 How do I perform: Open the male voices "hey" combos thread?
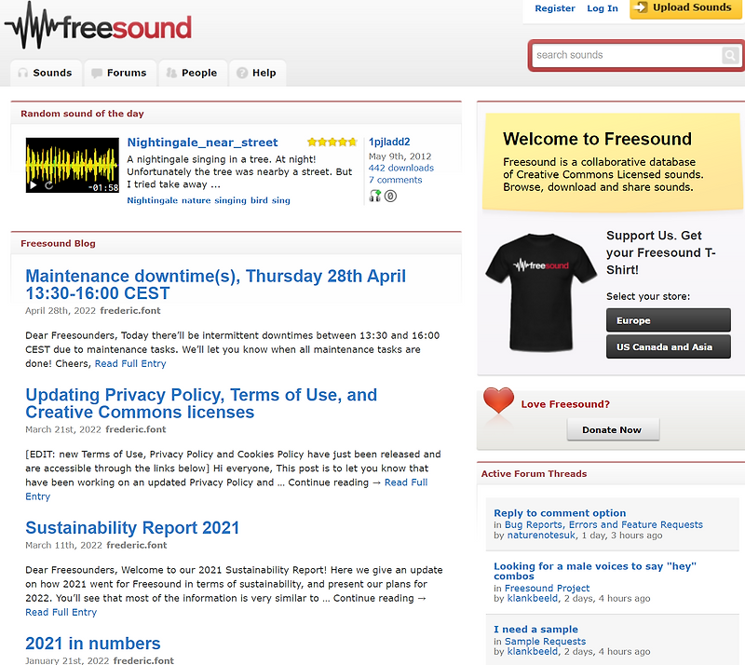[x=595, y=571]
